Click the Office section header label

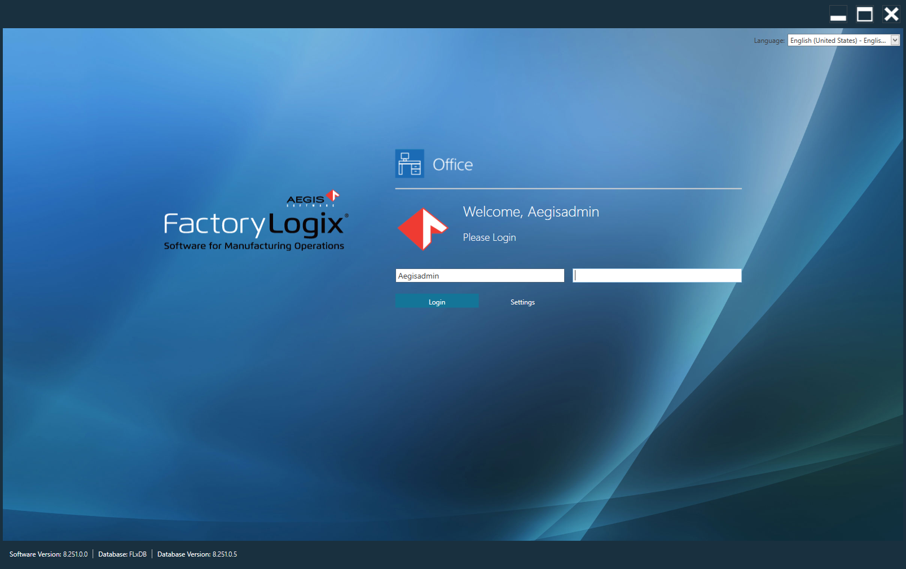pyautogui.click(x=452, y=164)
